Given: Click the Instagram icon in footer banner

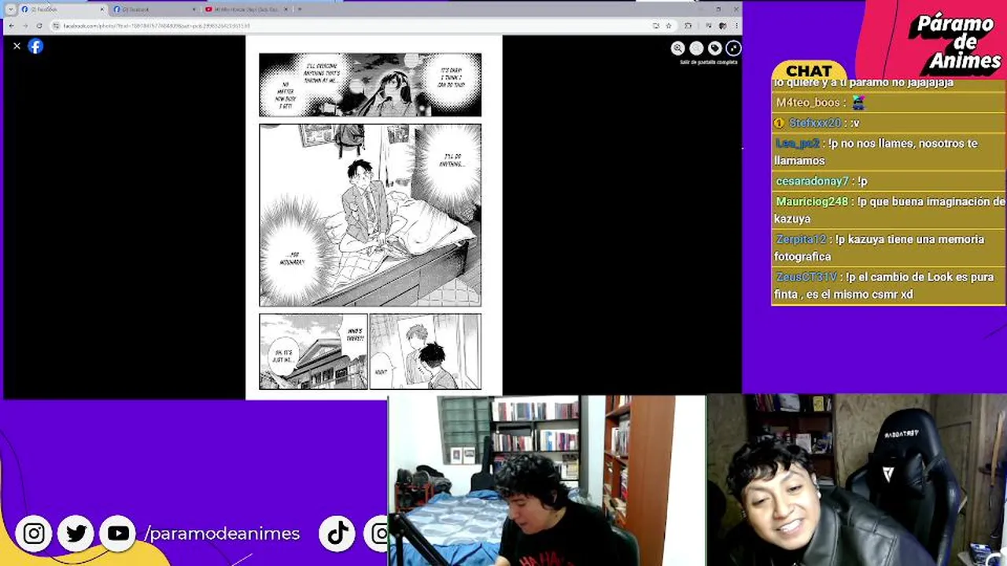Looking at the screenshot, I should pos(34,534).
